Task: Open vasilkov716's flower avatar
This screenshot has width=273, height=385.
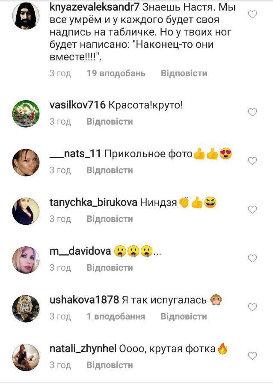Action: (x=26, y=113)
